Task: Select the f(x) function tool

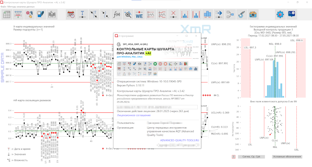Action: pyautogui.click(x=116, y=15)
